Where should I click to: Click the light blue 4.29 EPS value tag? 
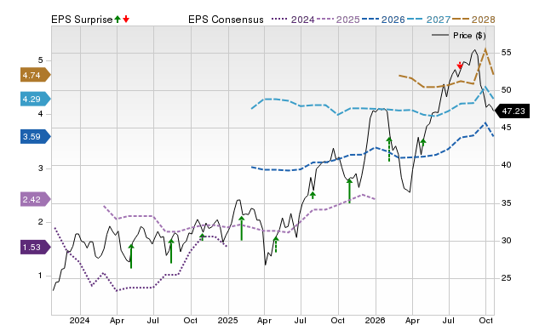click(x=36, y=99)
